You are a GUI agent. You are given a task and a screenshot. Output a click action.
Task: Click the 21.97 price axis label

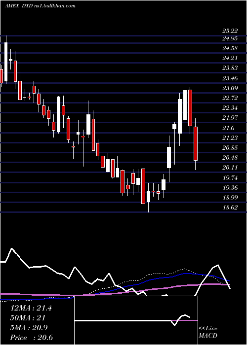coord(230,118)
